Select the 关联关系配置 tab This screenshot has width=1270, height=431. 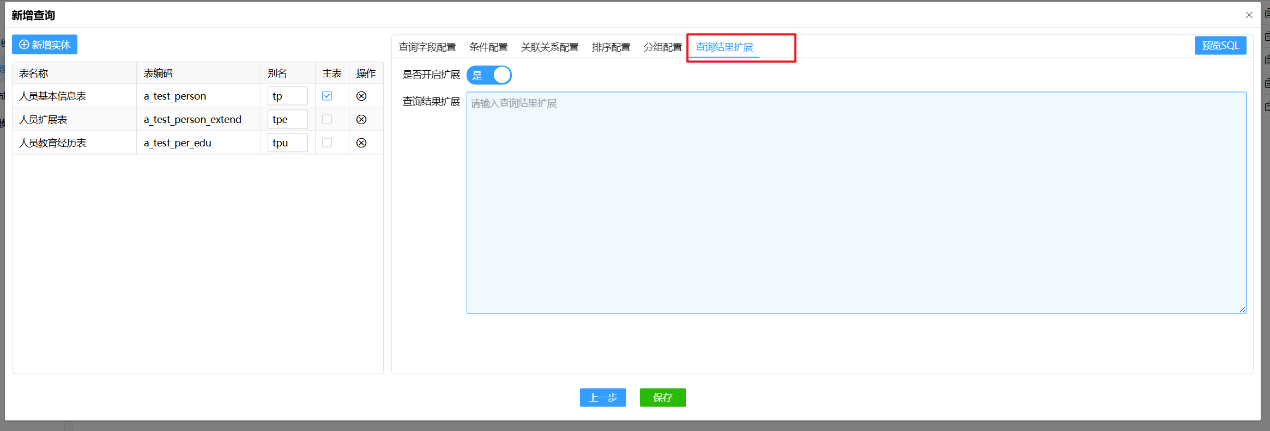549,47
